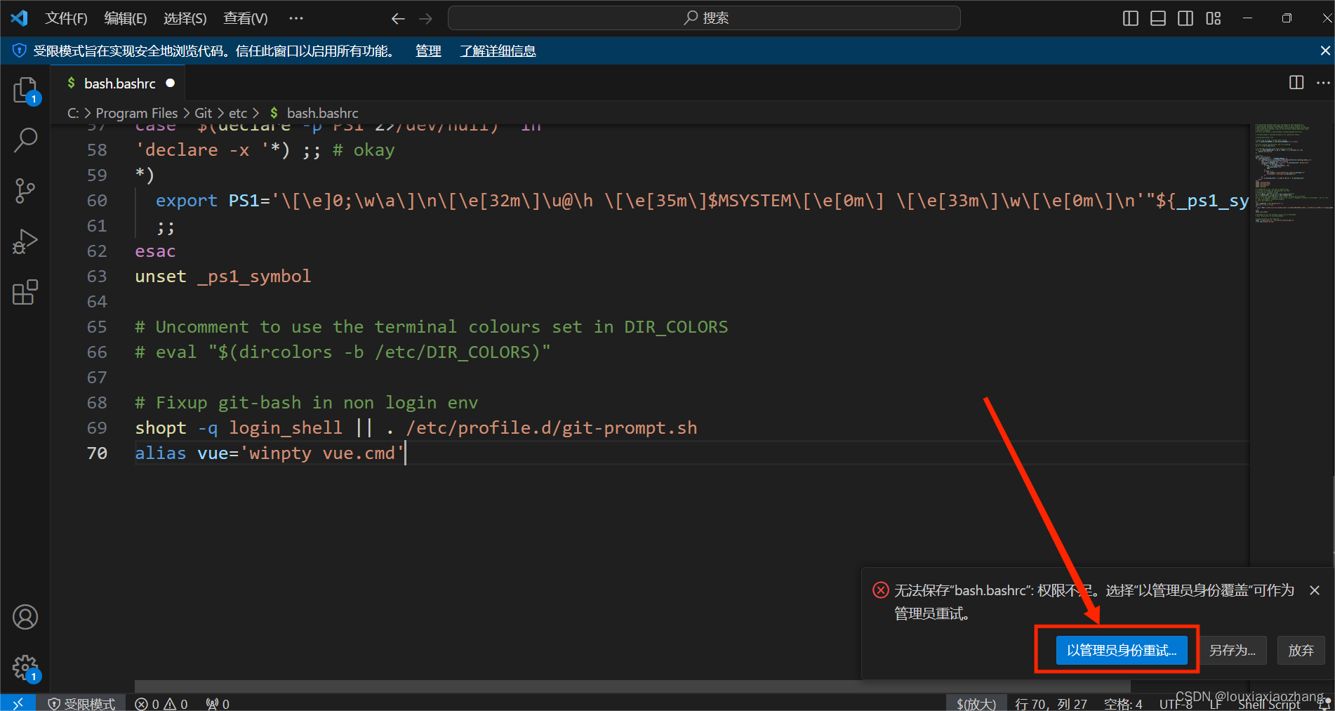Open the Source Control view

point(25,190)
